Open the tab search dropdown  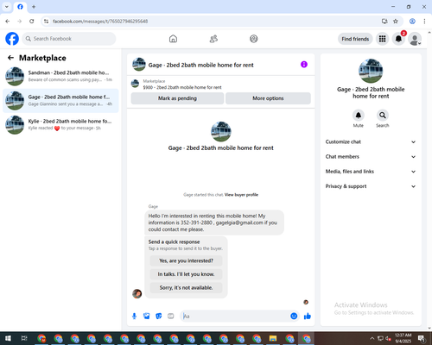[7, 7]
